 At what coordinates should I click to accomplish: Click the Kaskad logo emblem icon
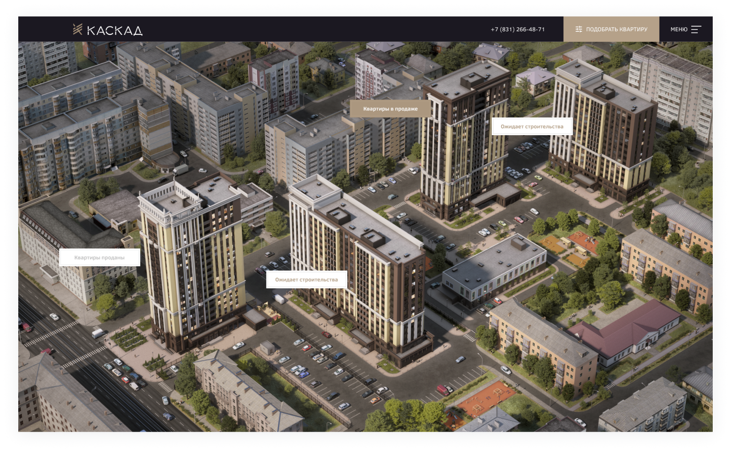point(78,29)
